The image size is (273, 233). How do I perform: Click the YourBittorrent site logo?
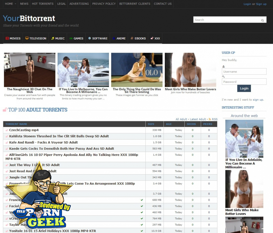[29, 18]
